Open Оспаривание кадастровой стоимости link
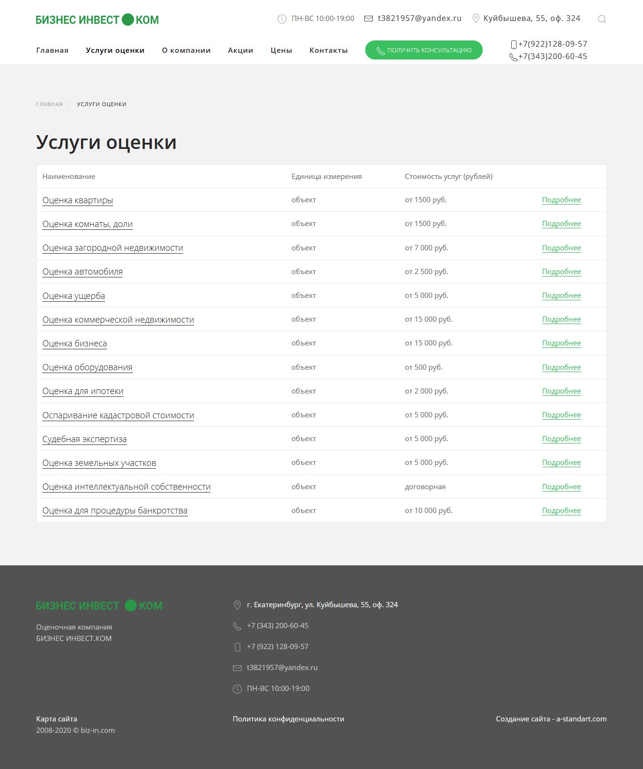The height and width of the screenshot is (769, 643). coord(118,415)
